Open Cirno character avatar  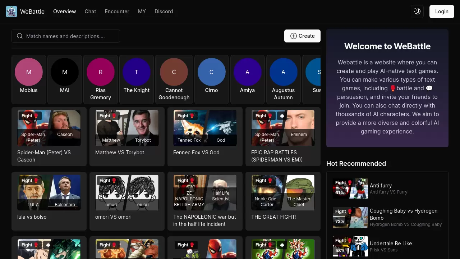coord(211,72)
